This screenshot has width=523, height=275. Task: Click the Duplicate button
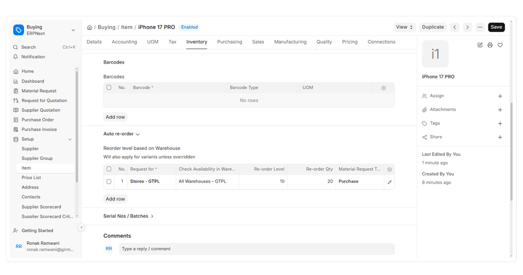[433, 28]
